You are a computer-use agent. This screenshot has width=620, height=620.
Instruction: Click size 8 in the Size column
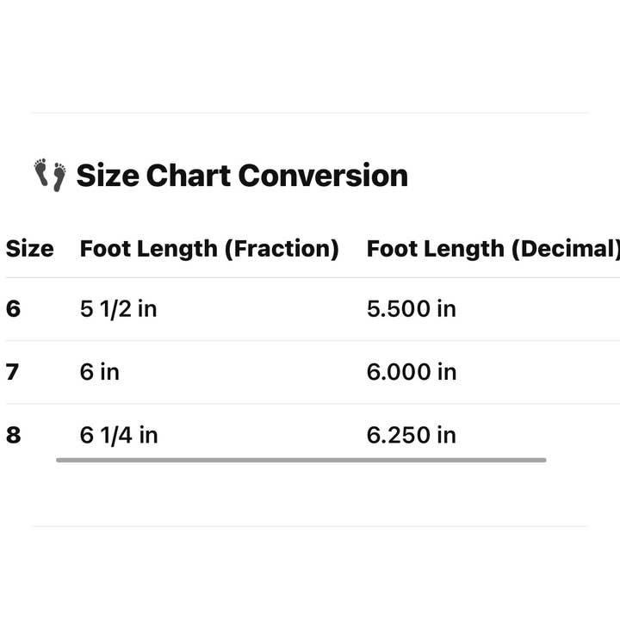(13, 435)
